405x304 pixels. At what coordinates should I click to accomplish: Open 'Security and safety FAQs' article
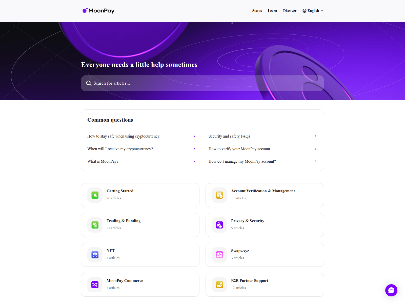(x=229, y=136)
